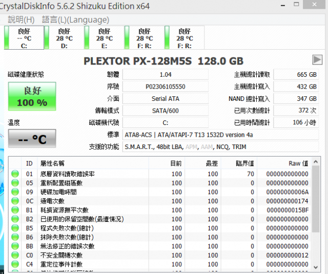The image size is (328, 274).
Task: Maximize the CrystalDiskInfo window
Action: [296, 4]
